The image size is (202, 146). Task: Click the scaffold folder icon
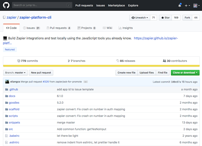pyautogui.click(x=7, y=109)
